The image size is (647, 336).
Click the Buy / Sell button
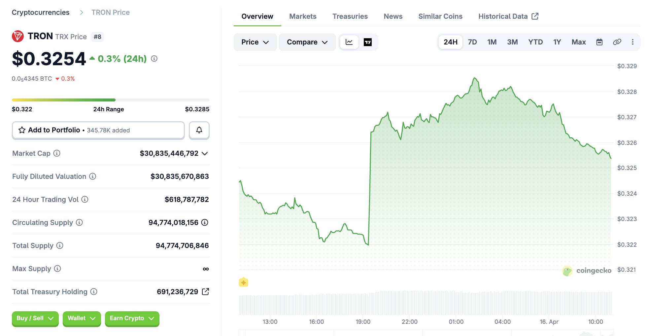coord(35,319)
